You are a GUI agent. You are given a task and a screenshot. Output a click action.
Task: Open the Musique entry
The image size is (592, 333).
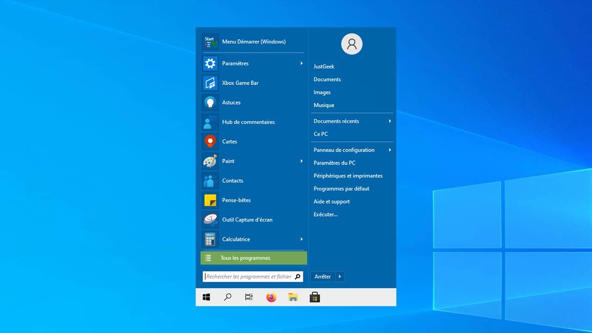(324, 105)
